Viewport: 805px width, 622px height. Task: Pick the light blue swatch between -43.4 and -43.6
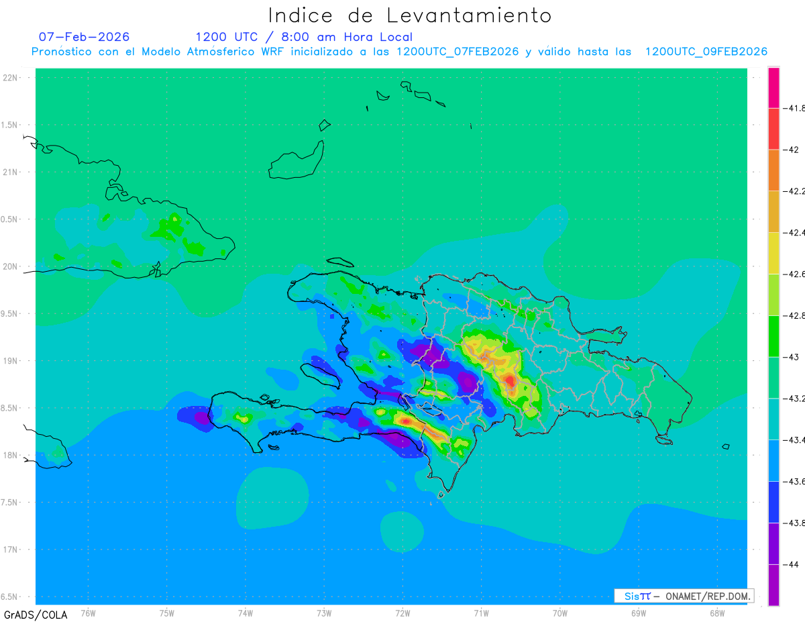tap(773, 461)
